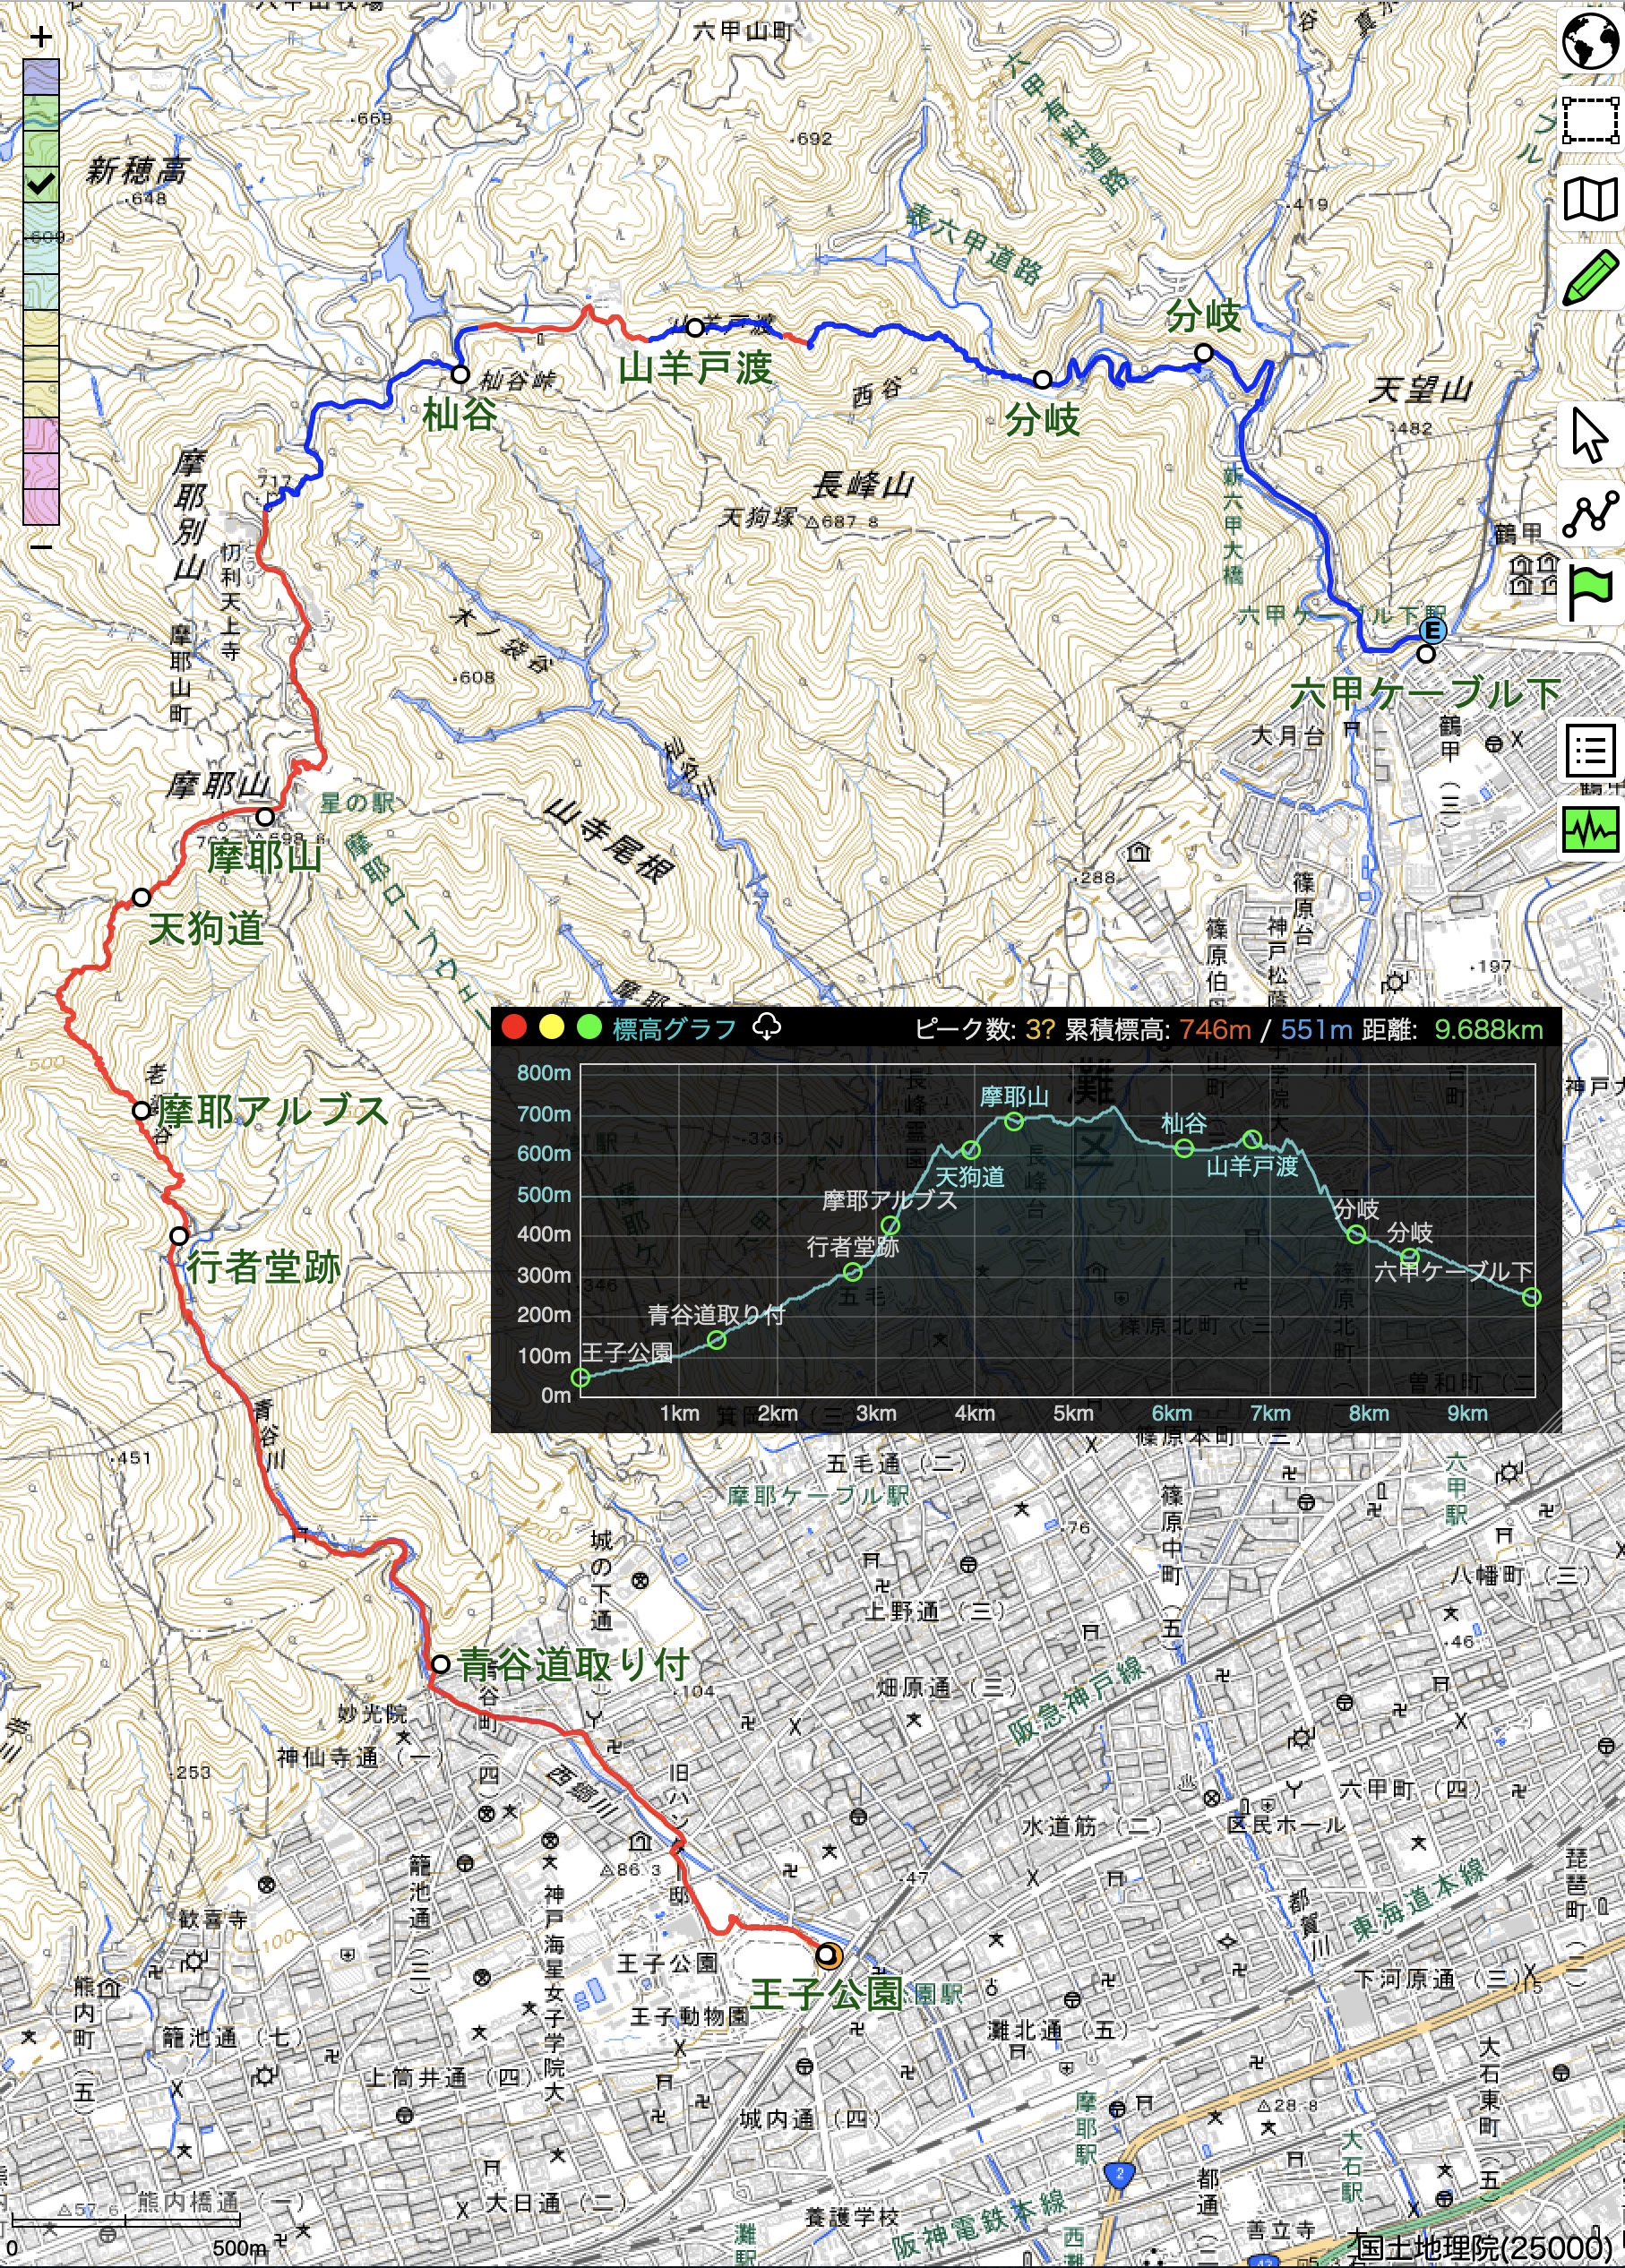
Task: Toggle the green flag waypoint tool
Action: 1590,593
